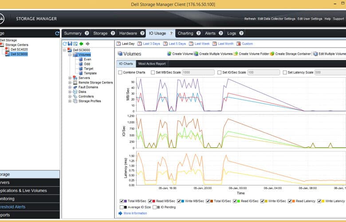Expand the Disks tree node

tap(70, 91)
